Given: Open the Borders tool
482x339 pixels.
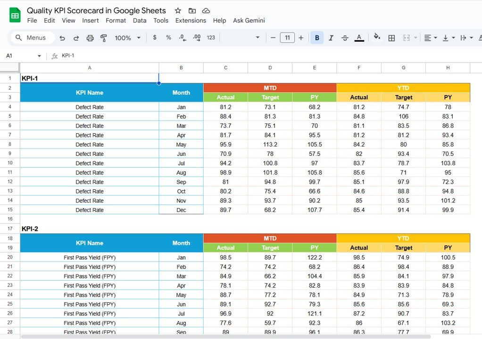Looking at the screenshot, I should click(391, 38).
